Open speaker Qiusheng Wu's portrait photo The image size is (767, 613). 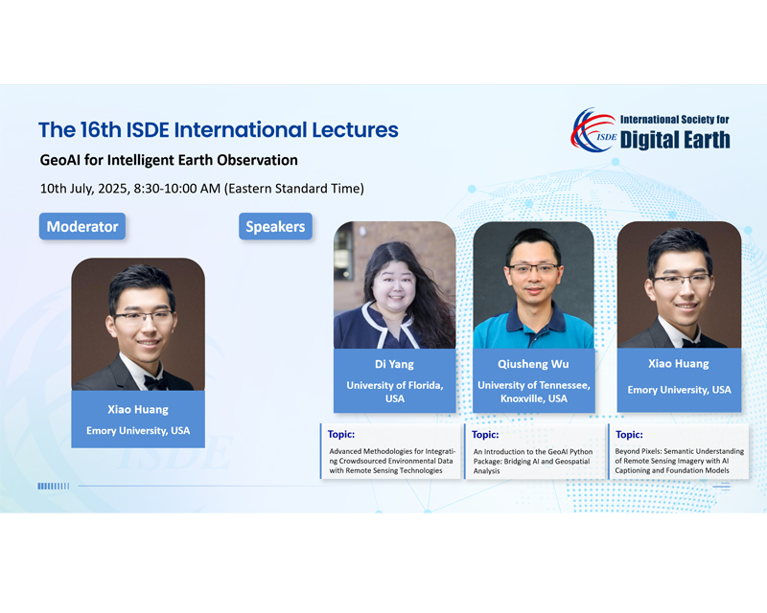click(534, 285)
